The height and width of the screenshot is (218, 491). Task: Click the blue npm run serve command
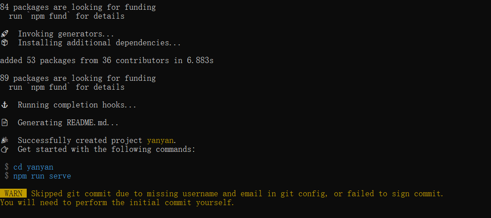[x=42, y=176]
